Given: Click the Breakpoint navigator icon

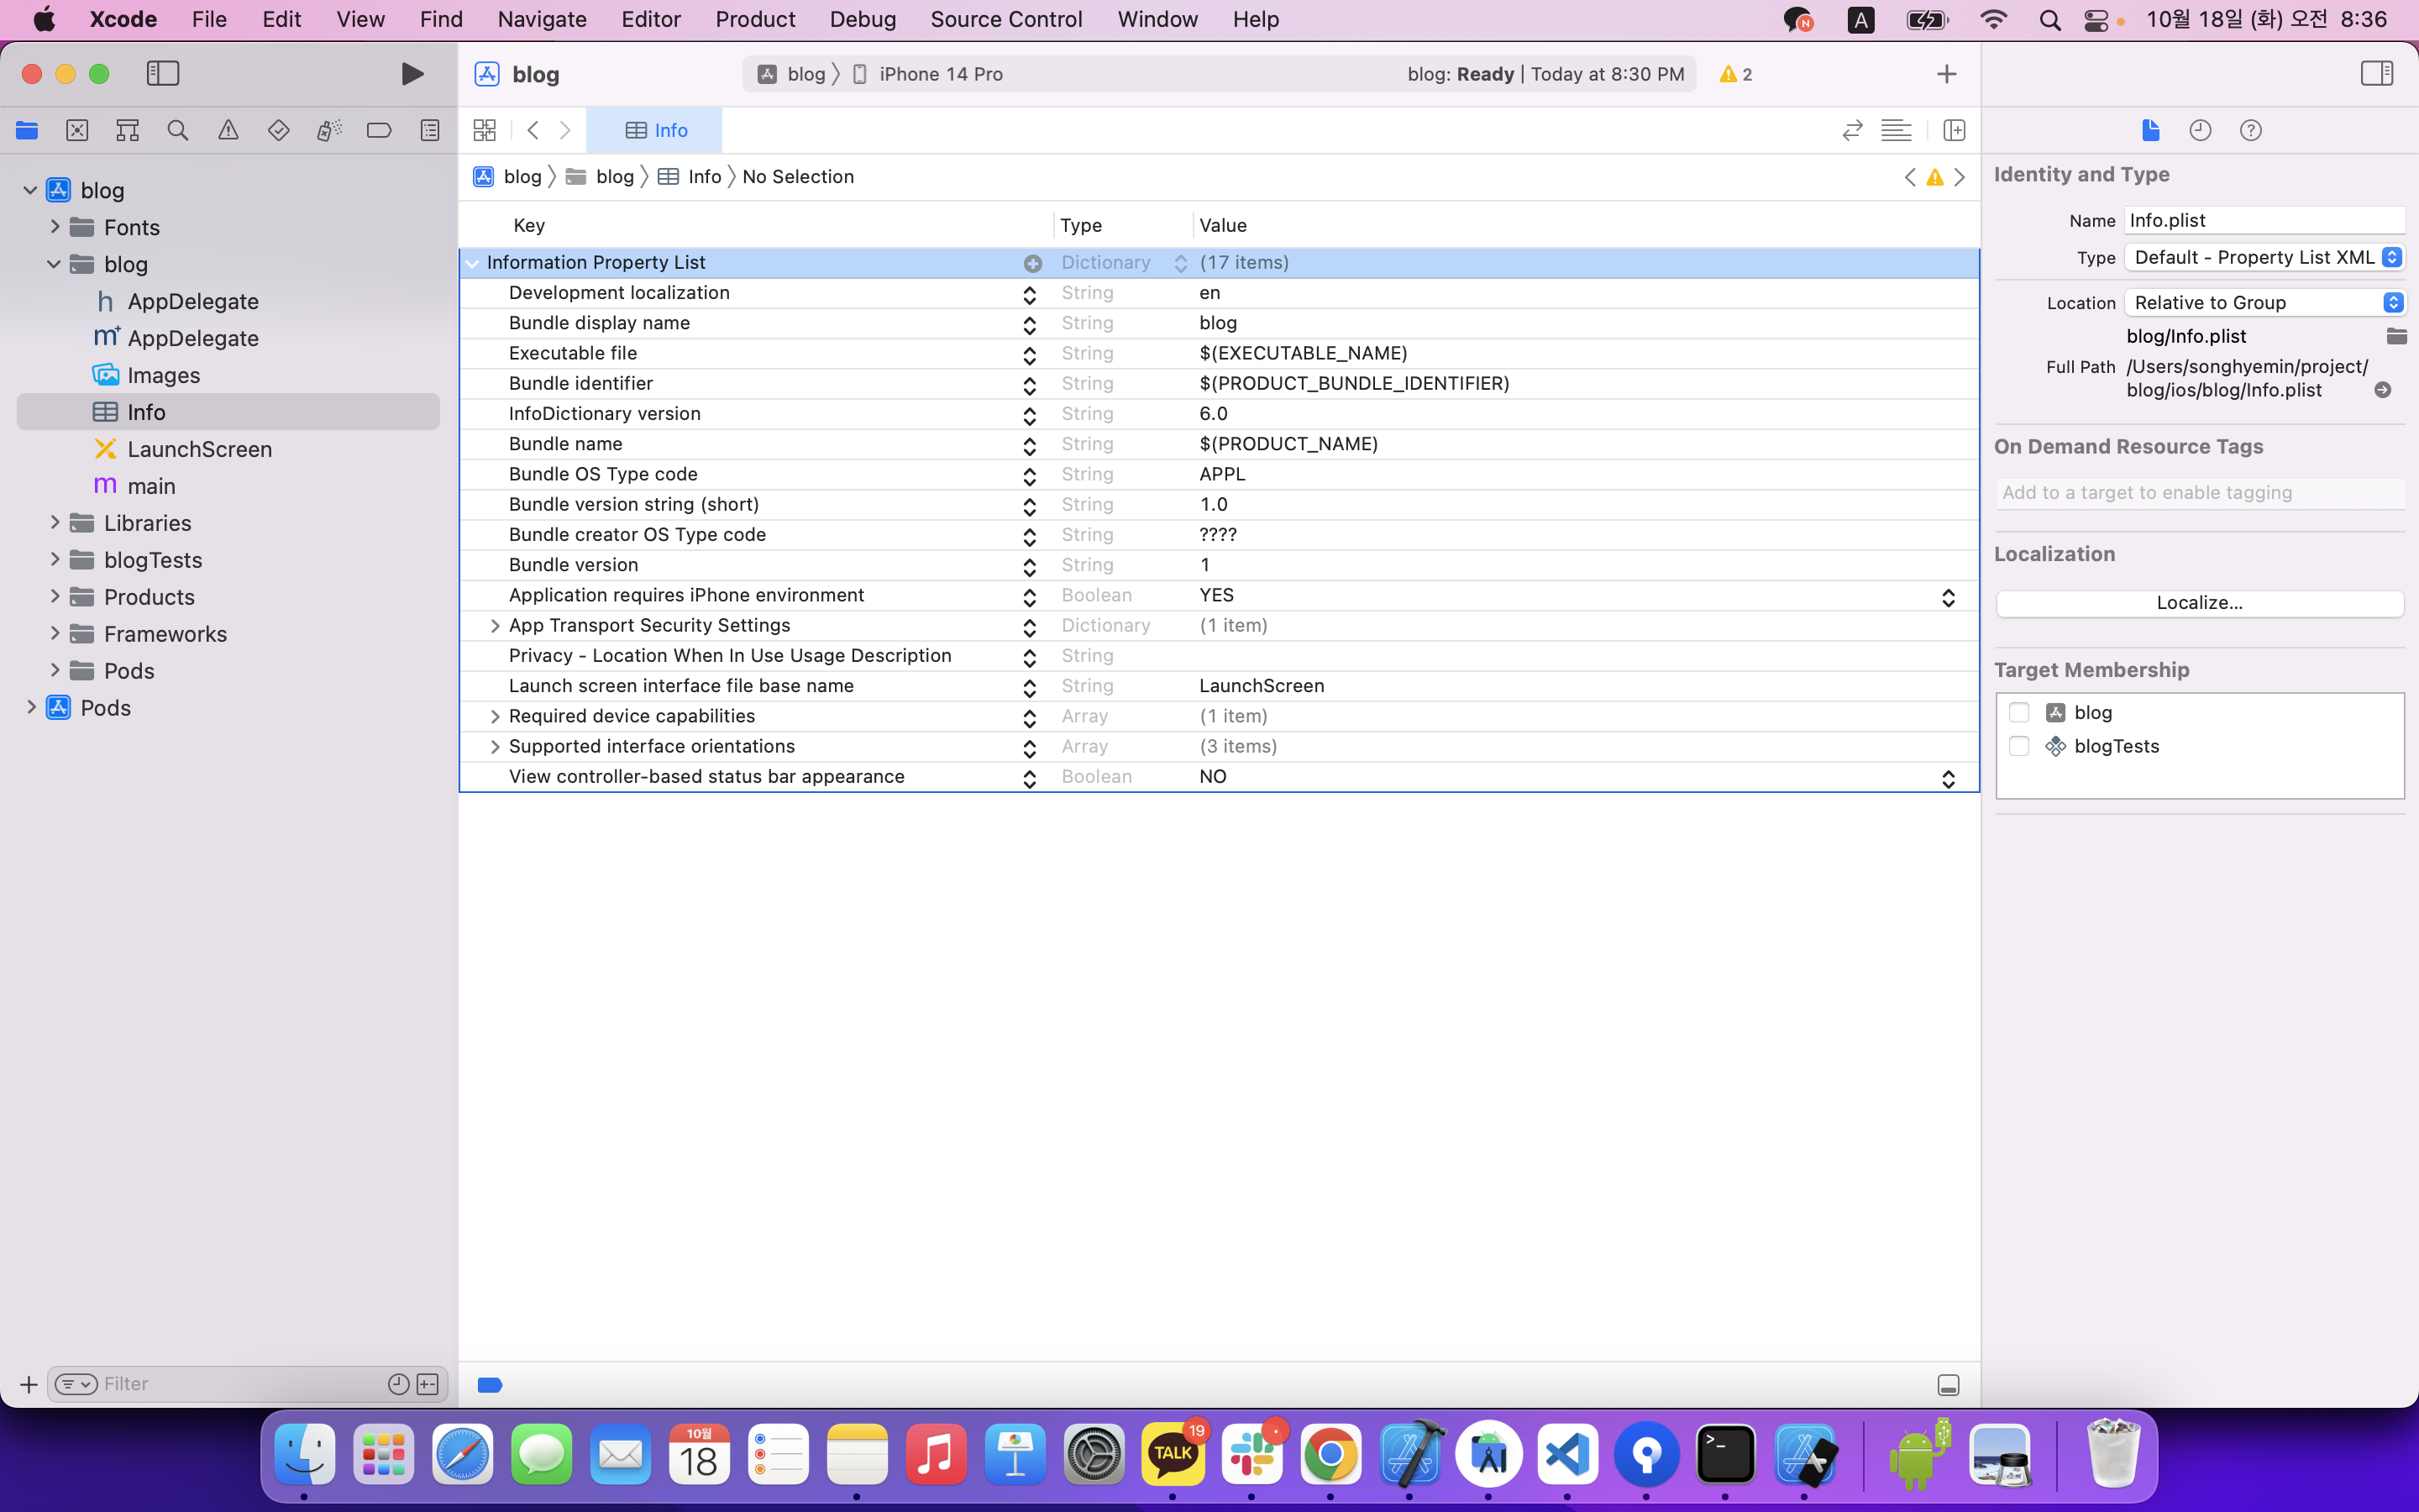Looking at the screenshot, I should pos(379,130).
